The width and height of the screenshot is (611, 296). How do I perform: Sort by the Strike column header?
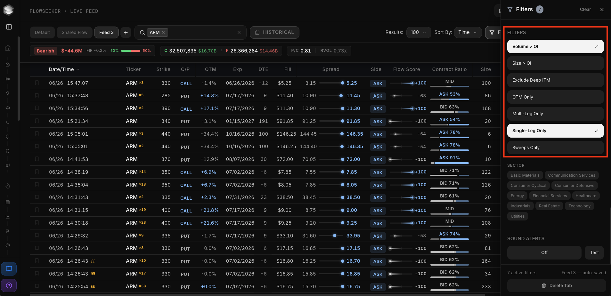163,69
